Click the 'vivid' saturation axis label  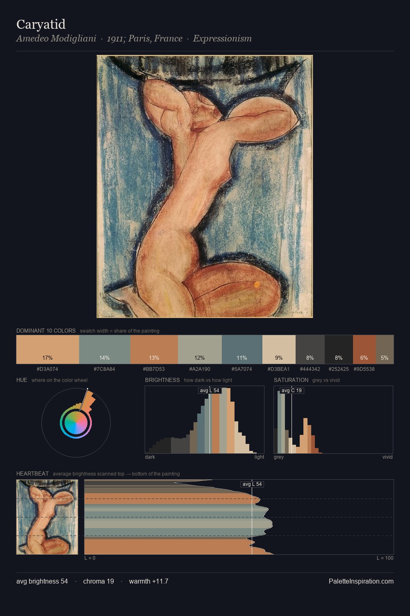[x=387, y=457]
